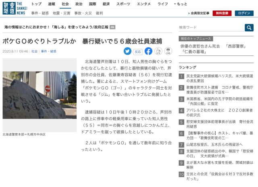
Task: Select the 社会 navigation tab
Action: [65, 4]
